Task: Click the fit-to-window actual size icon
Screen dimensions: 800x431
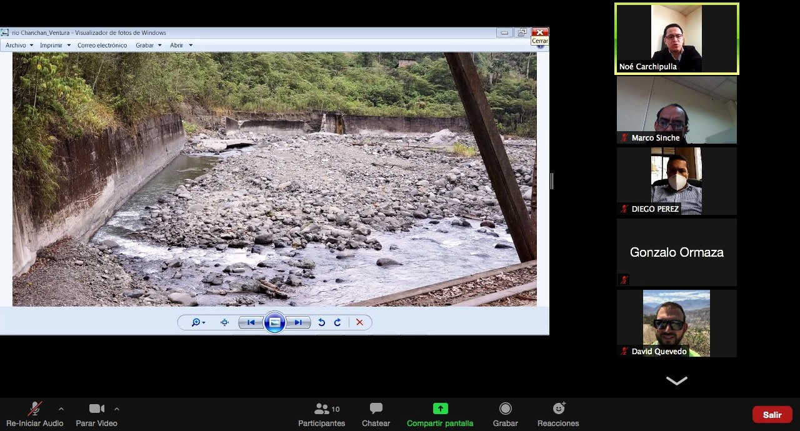Action: point(224,322)
